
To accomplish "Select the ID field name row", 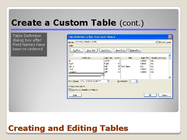I will [x=86, y=61].
